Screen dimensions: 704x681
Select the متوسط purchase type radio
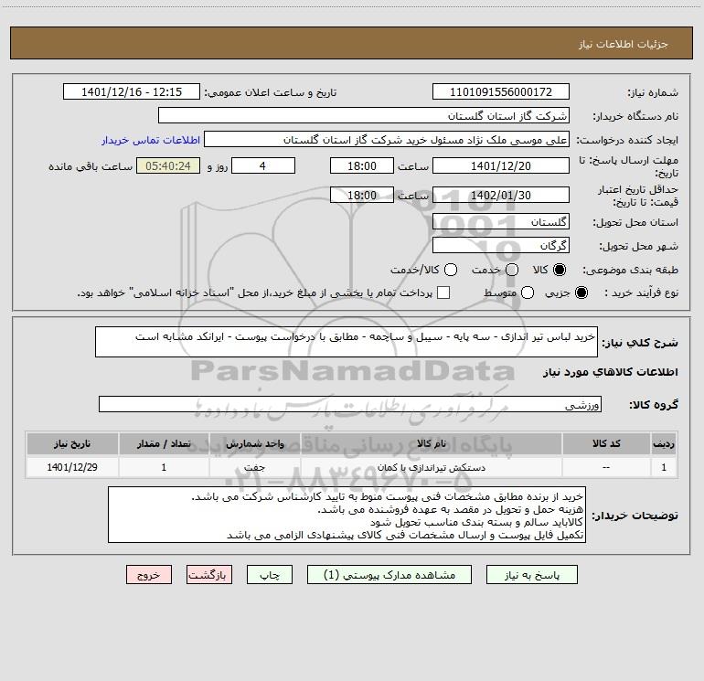click(528, 293)
